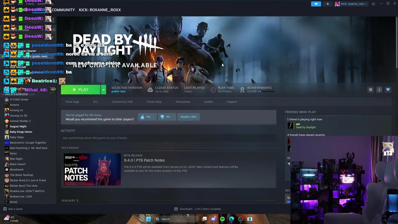
Task: Click the Play Time clock icon
Action: coord(213,90)
